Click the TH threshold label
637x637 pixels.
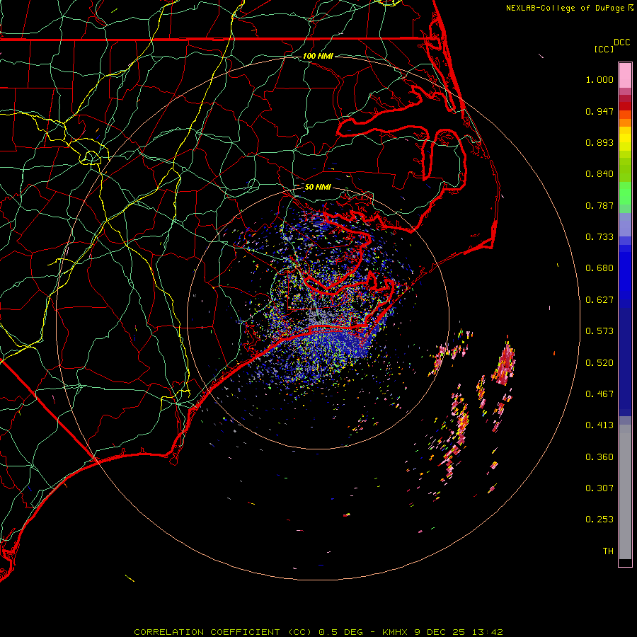[x=608, y=551]
